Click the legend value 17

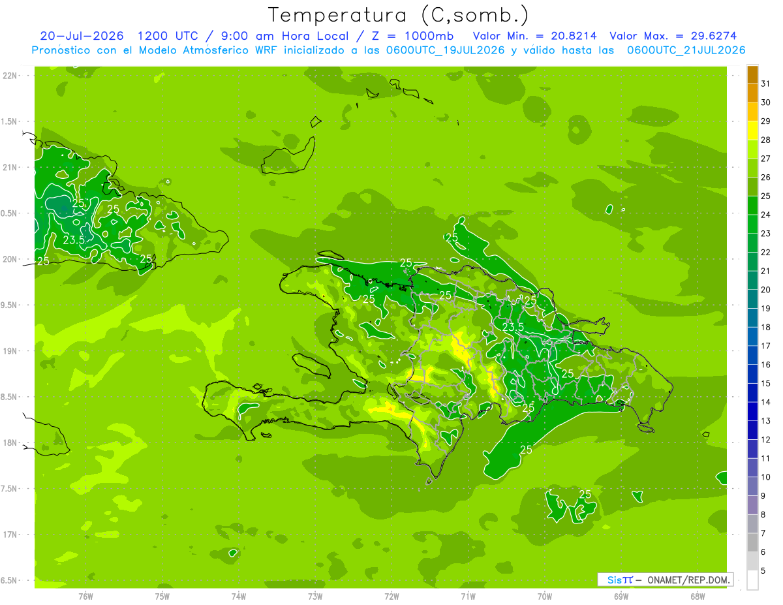click(x=766, y=346)
